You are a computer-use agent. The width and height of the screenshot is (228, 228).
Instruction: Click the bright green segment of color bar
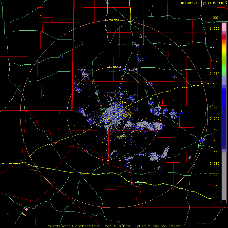224,69
